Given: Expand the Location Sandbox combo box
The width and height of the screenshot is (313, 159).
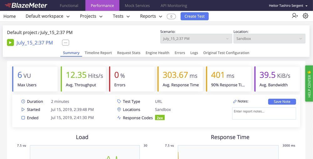Looking at the screenshot, I should [x=269, y=38].
